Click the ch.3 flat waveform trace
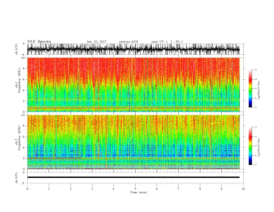274x212 pixels. coord(133,177)
